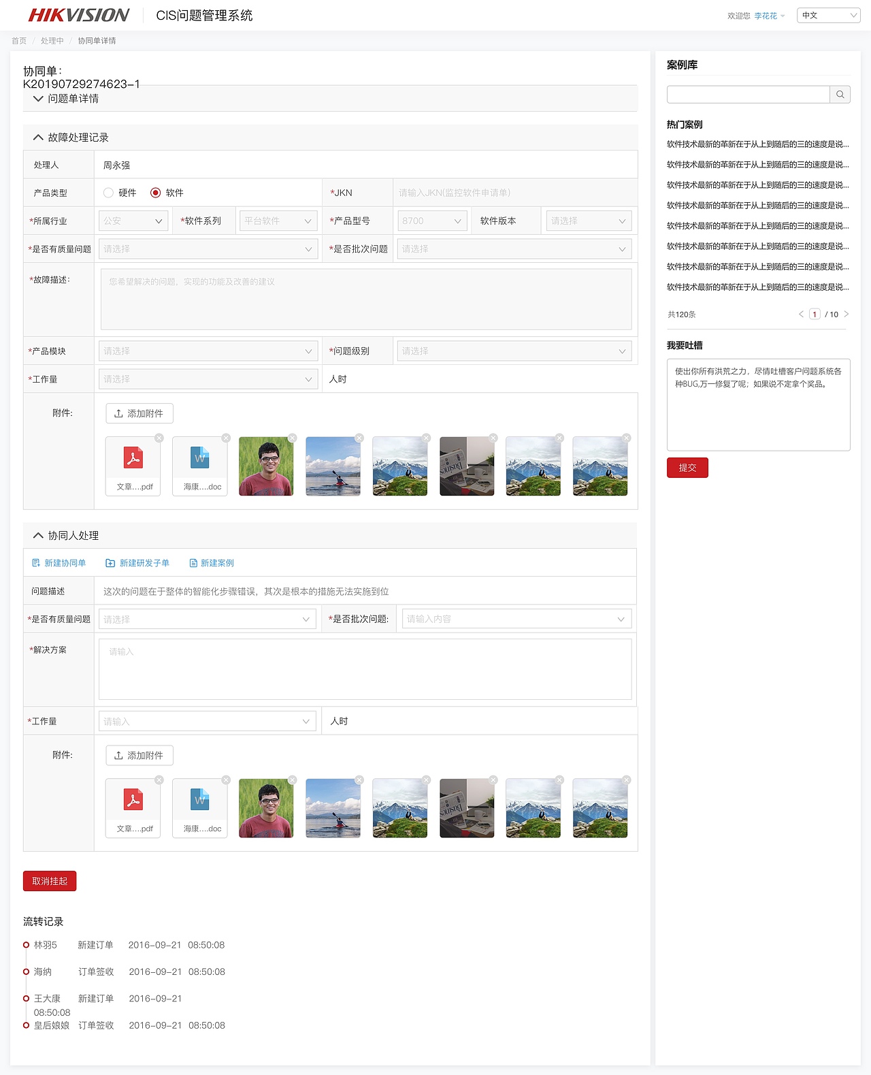The width and height of the screenshot is (871, 1075).
Task: Select the 软件 radio button
Action: tap(155, 193)
